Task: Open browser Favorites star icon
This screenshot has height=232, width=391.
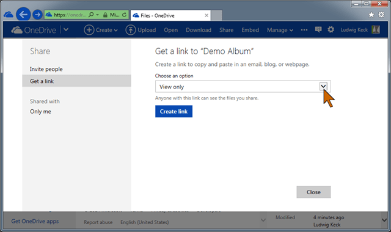Action: (371, 15)
